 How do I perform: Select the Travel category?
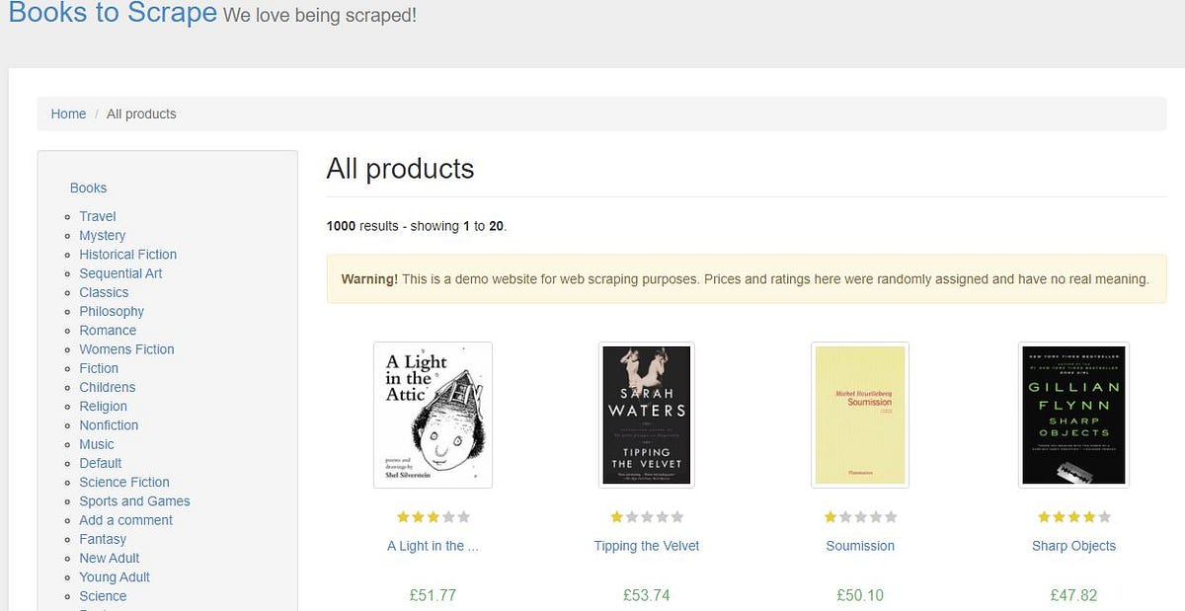coord(98,216)
